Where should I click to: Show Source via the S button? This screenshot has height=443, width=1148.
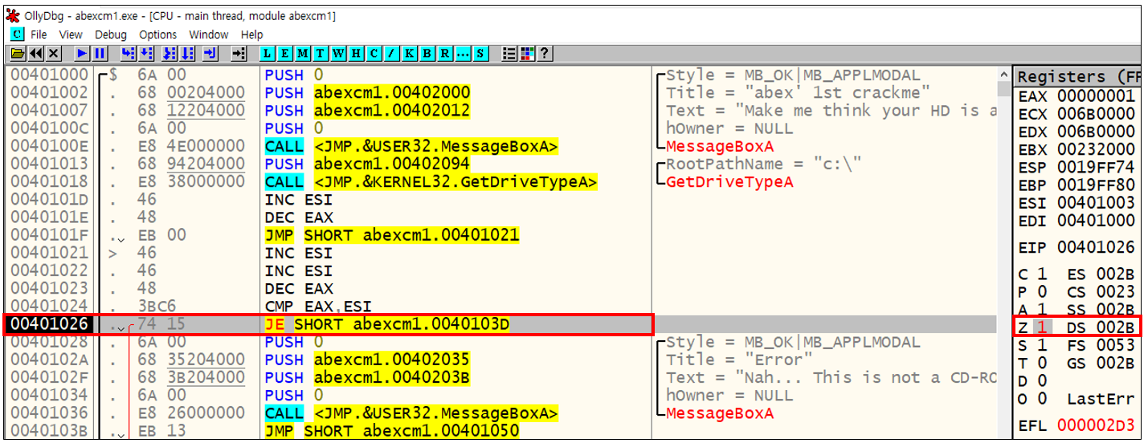coord(480,54)
